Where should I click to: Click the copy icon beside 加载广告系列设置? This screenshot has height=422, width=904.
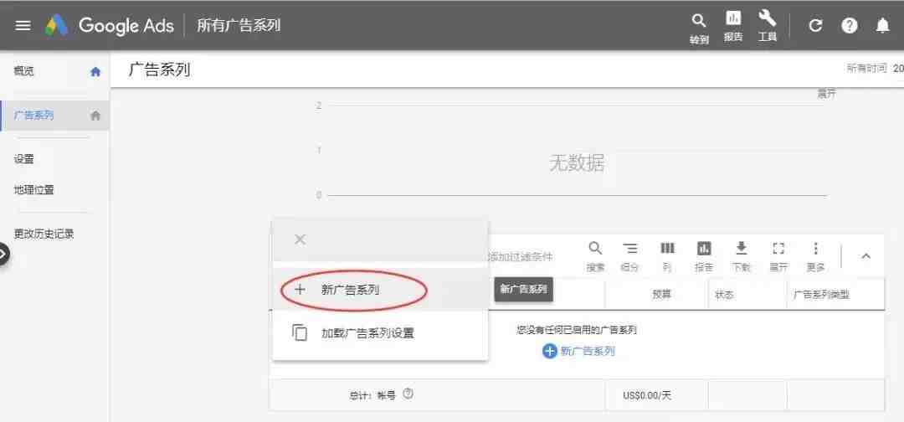[300, 333]
